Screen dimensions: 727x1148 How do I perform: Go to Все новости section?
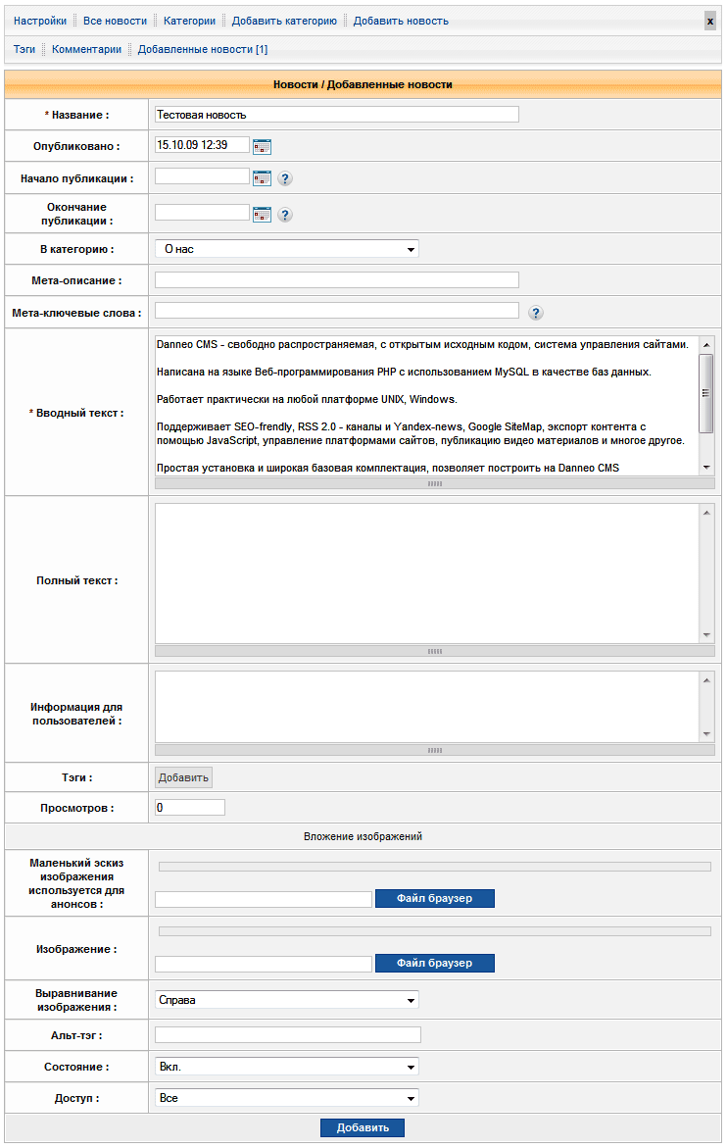click(115, 21)
